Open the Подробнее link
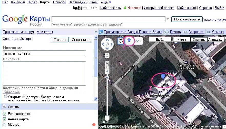Screen dimensions: 226x129 [x=11, y=92]
